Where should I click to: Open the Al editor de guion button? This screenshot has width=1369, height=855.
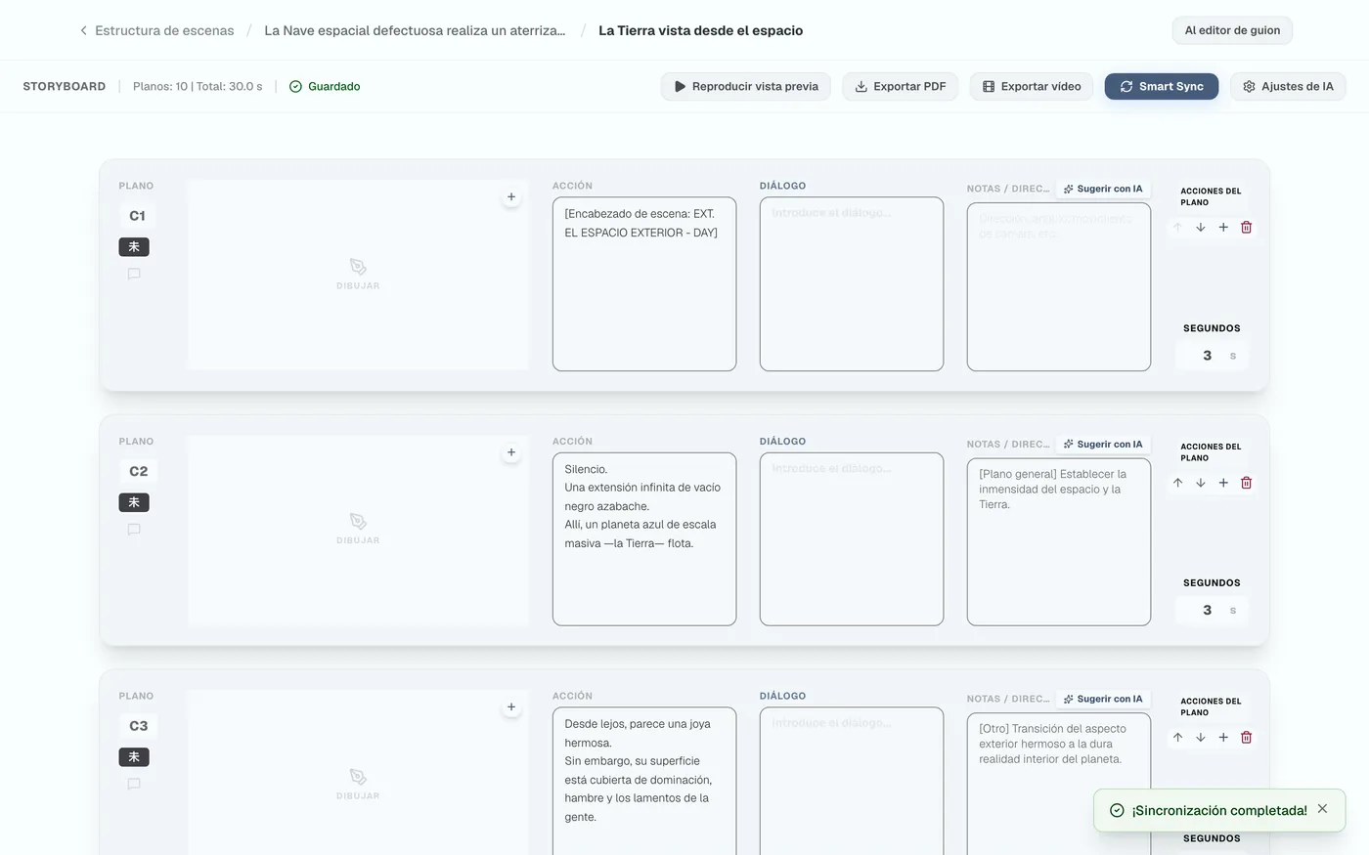tap(1232, 30)
